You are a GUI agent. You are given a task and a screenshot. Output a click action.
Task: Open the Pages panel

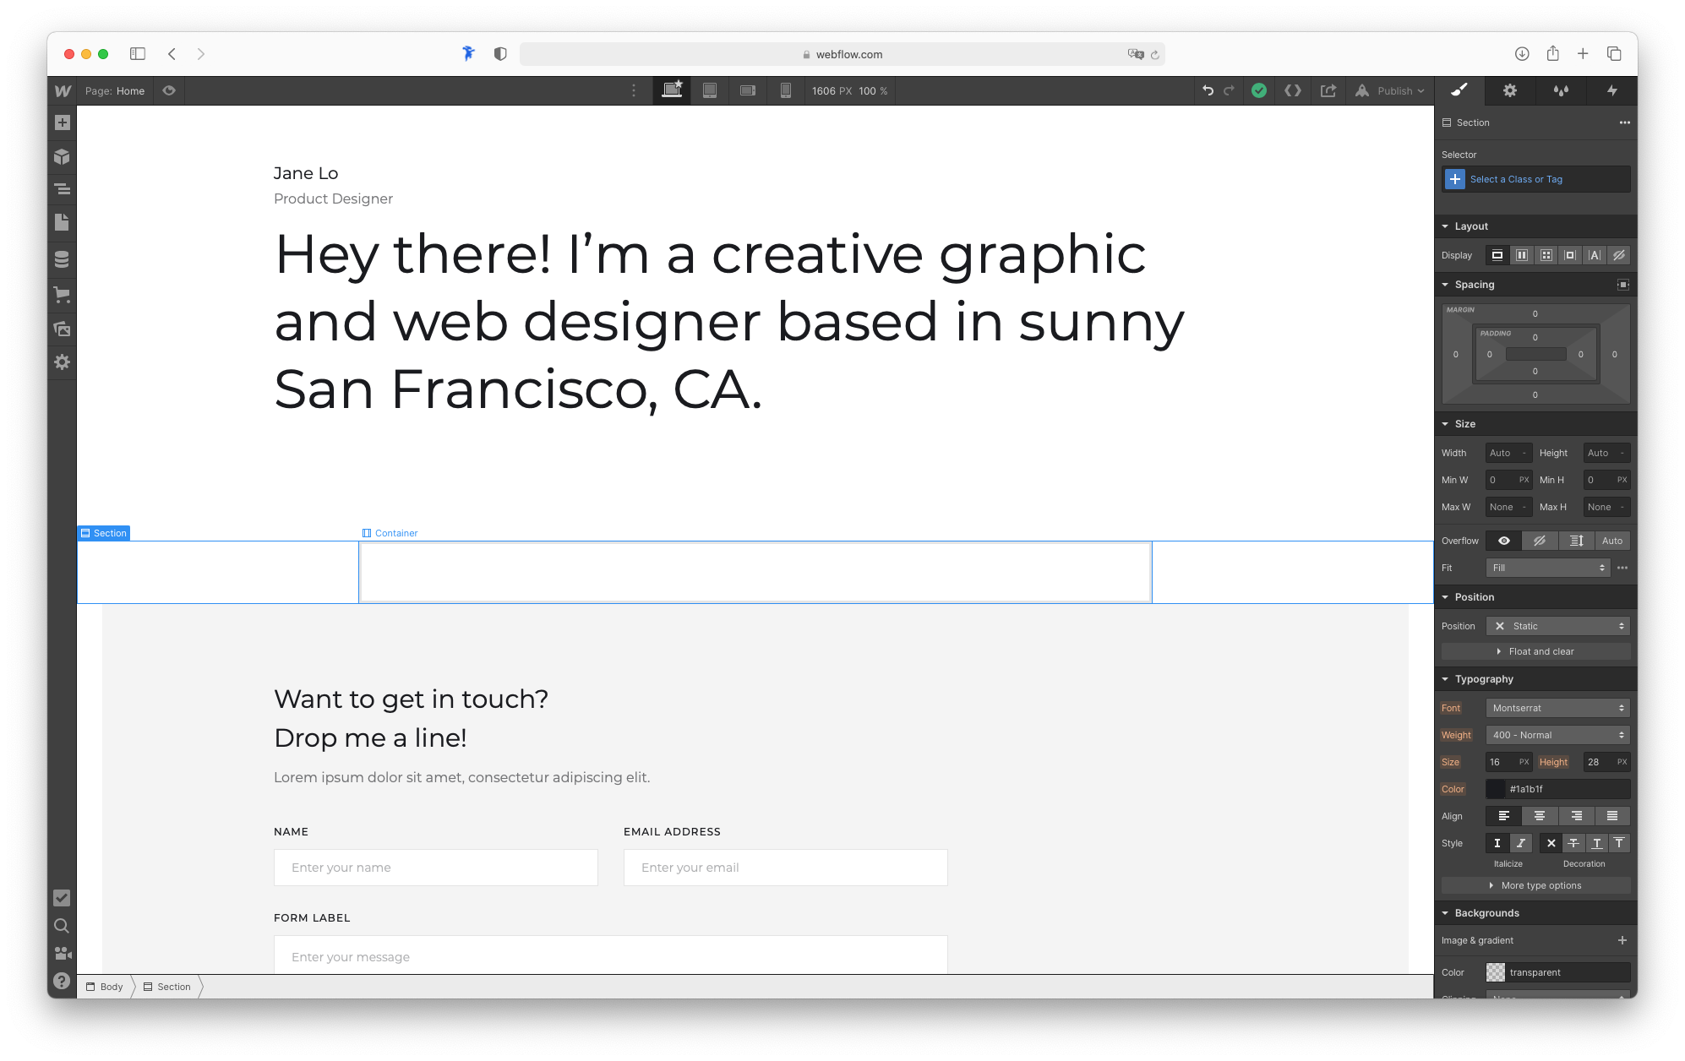[61, 222]
